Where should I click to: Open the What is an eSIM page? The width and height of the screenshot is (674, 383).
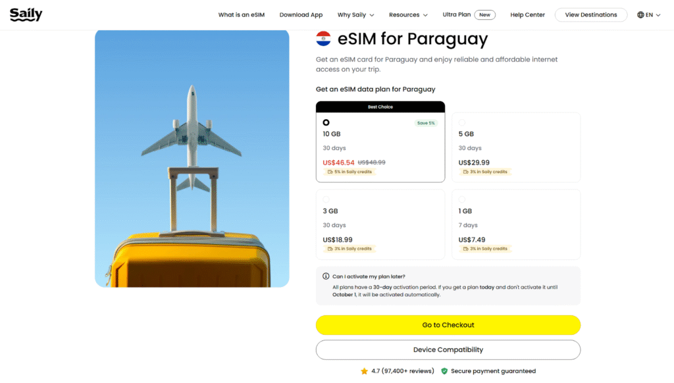click(x=242, y=14)
